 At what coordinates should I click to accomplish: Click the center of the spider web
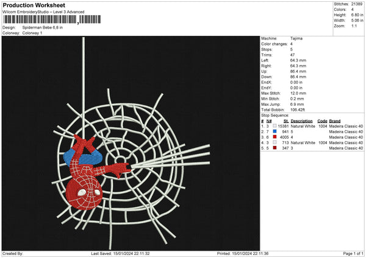point(120,160)
